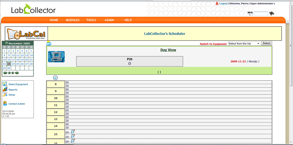Click the Setup tools icon
The width and height of the screenshot is (293, 145).
tap(5, 94)
